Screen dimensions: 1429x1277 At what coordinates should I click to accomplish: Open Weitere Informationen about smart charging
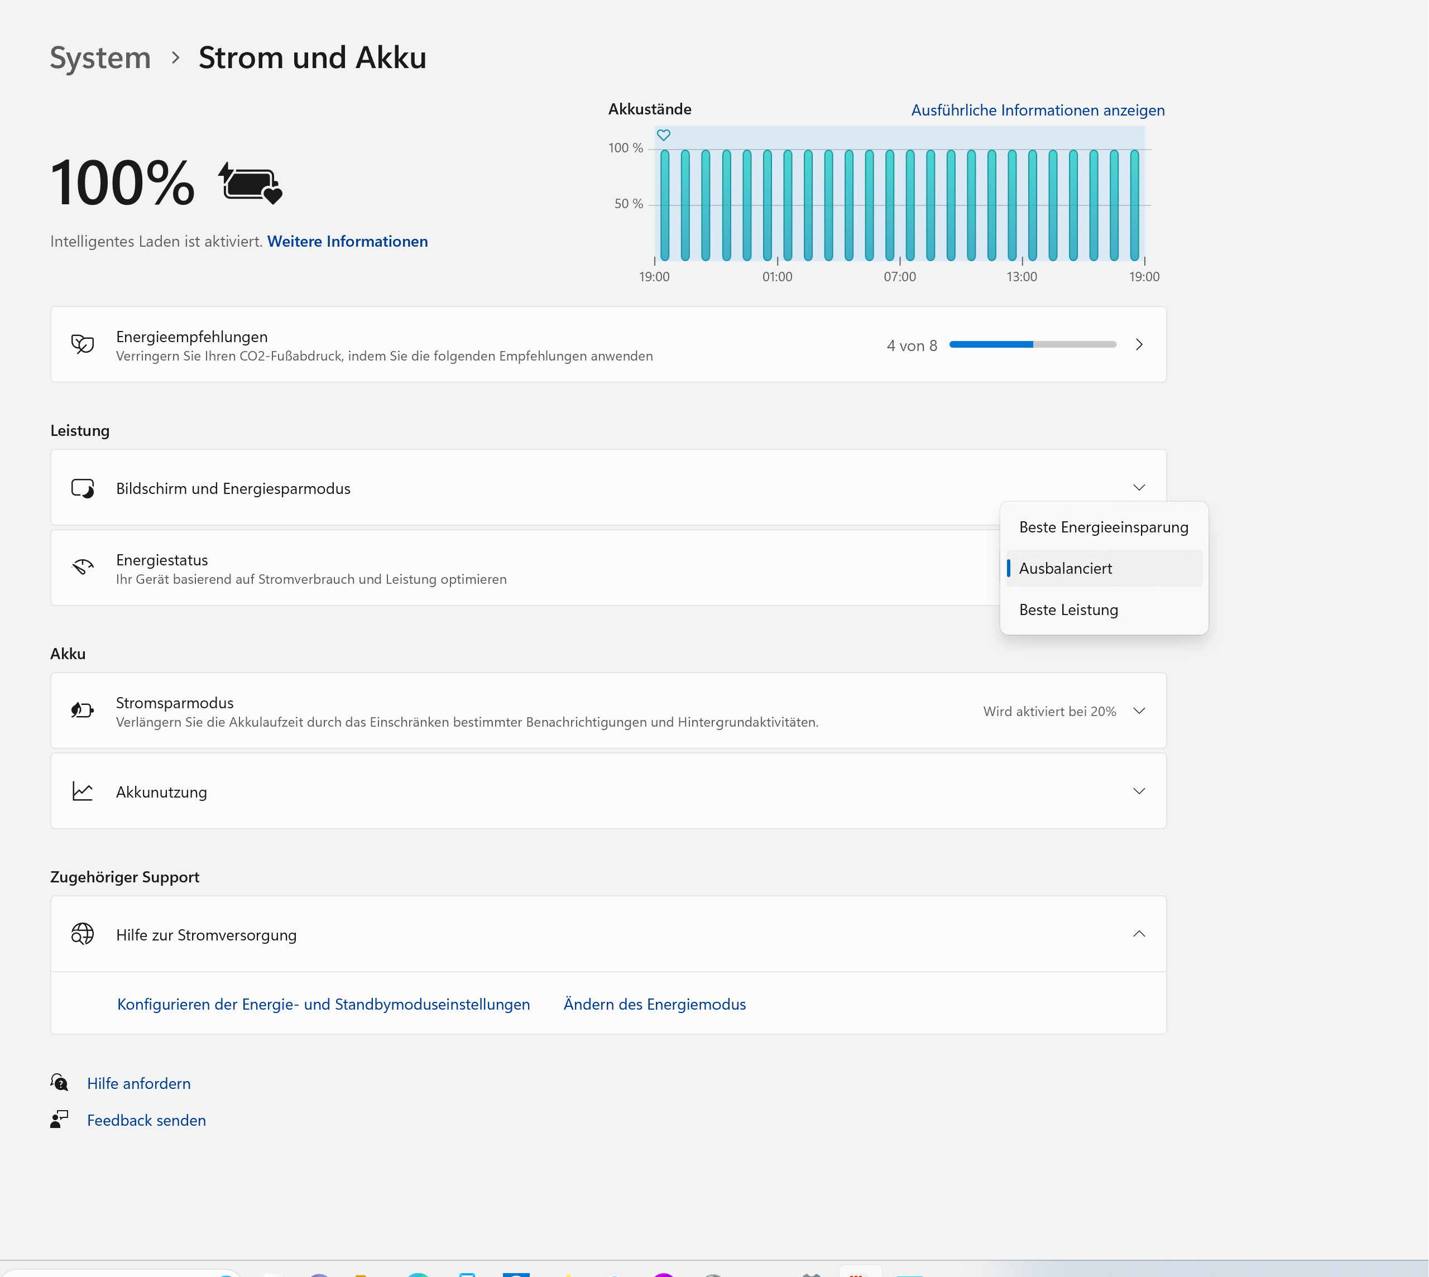[x=347, y=241]
